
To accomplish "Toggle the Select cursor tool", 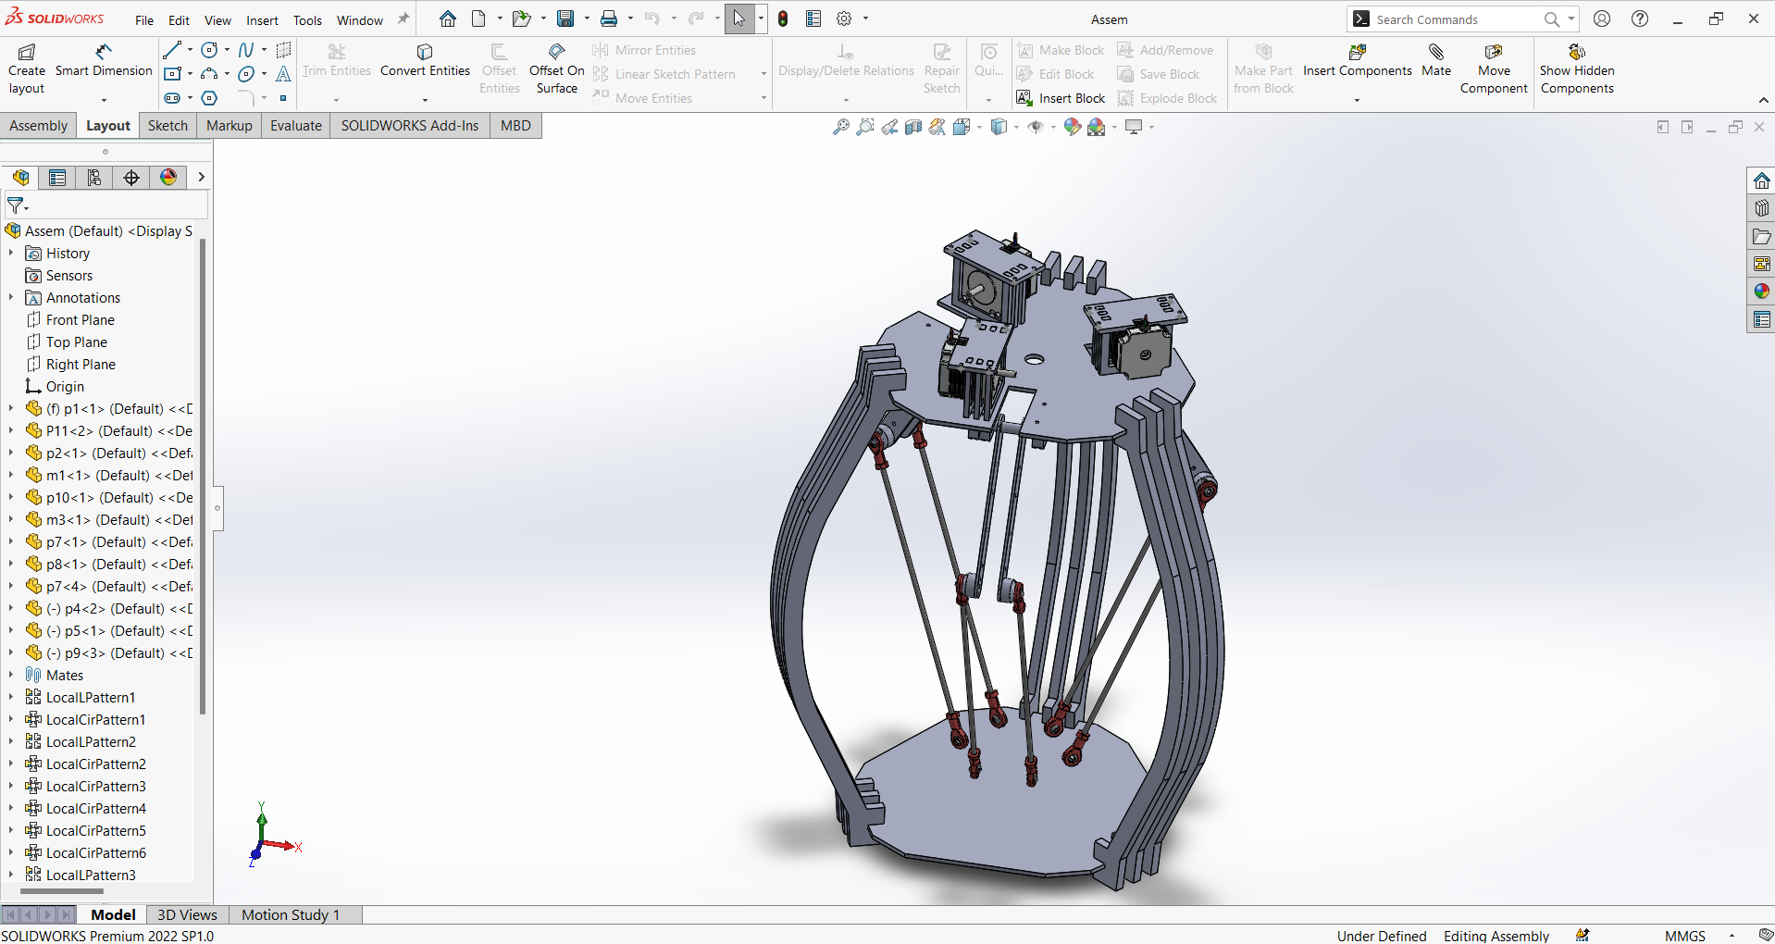I will (x=739, y=19).
